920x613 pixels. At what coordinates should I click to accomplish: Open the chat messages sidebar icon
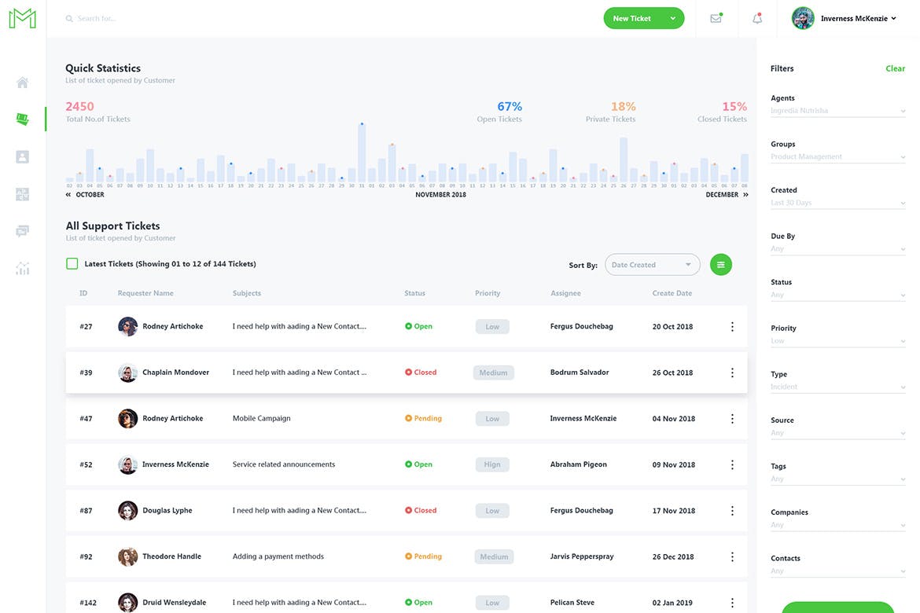coord(22,231)
